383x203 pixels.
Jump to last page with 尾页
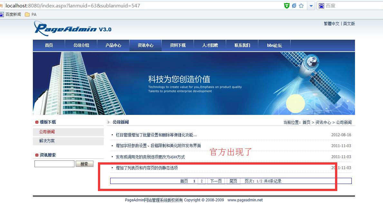(233, 181)
